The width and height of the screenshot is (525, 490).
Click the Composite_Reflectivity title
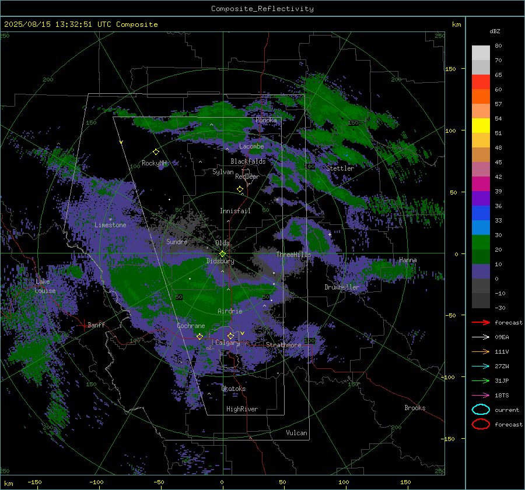(x=262, y=9)
